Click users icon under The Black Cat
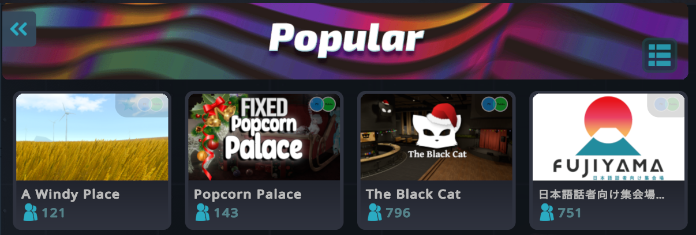 click(375, 213)
